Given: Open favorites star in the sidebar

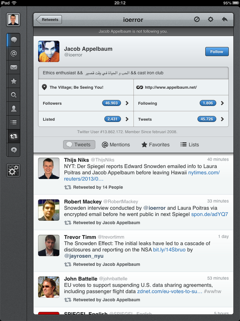Looking at the screenshot, I should [14, 81].
